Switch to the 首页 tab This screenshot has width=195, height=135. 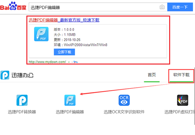[x=152, y=75]
